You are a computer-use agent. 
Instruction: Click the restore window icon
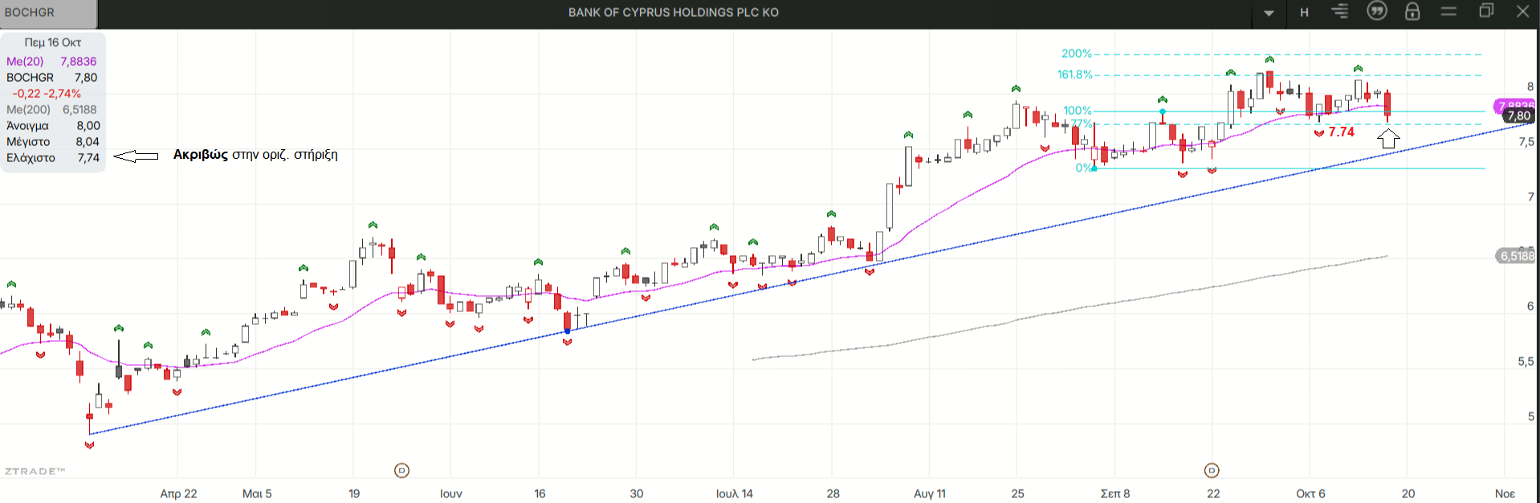pos(1486,11)
